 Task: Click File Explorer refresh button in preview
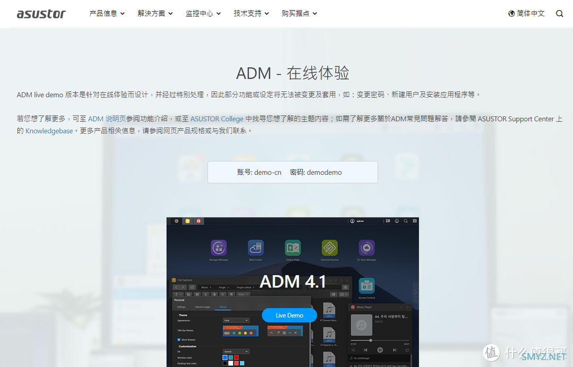point(192,287)
